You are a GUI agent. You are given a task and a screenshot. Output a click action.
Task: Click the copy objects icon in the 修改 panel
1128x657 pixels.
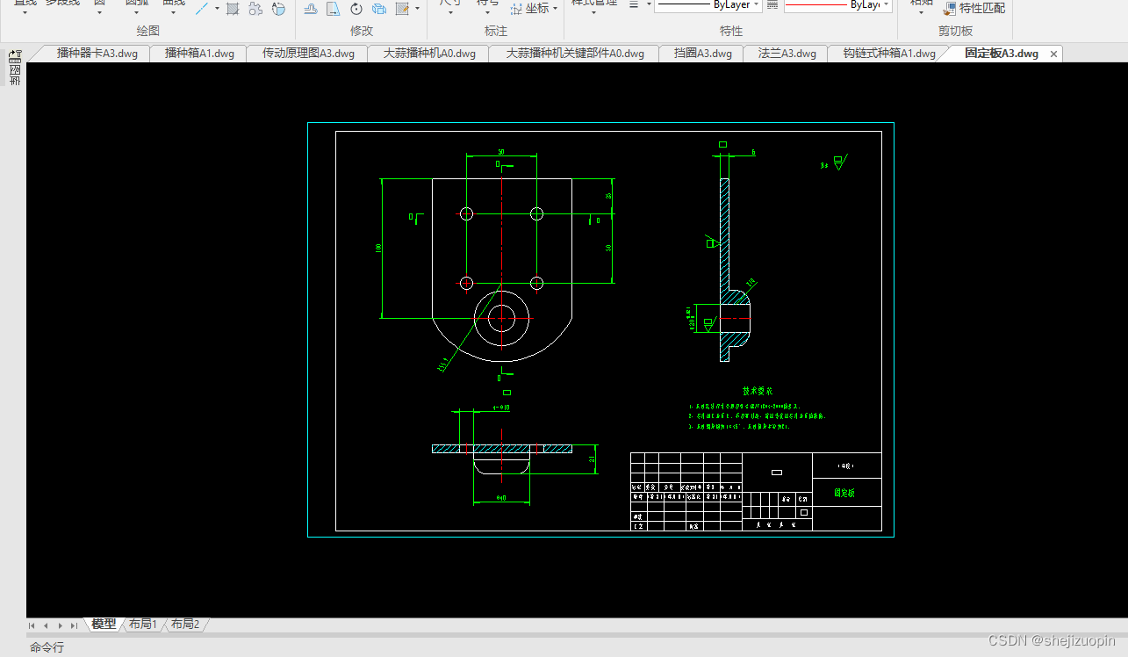pos(379,9)
